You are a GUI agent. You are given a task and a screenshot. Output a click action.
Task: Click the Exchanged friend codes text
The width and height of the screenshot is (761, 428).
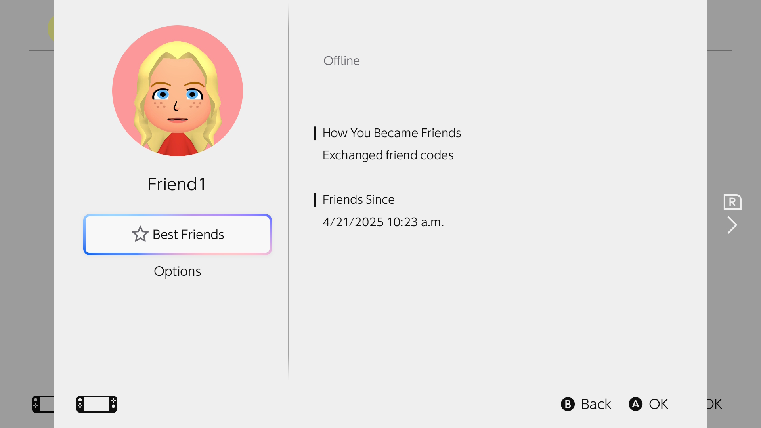tap(388, 155)
